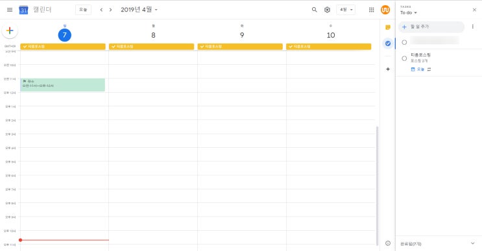
Task: Click the repeat icon on the task
Action: click(429, 69)
